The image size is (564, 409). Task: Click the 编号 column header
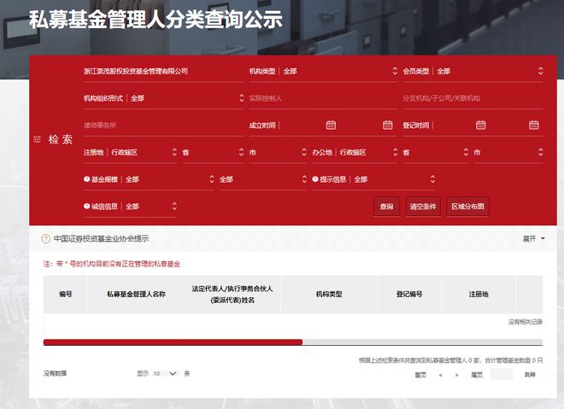coord(66,294)
